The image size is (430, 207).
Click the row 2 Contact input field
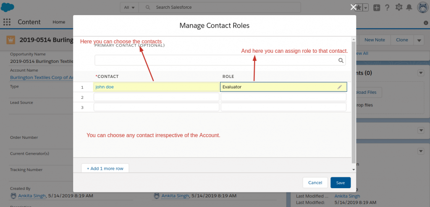tap(156, 97)
